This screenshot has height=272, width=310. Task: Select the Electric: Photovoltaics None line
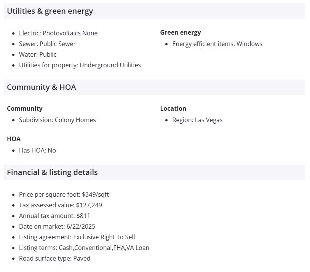(58, 33)
